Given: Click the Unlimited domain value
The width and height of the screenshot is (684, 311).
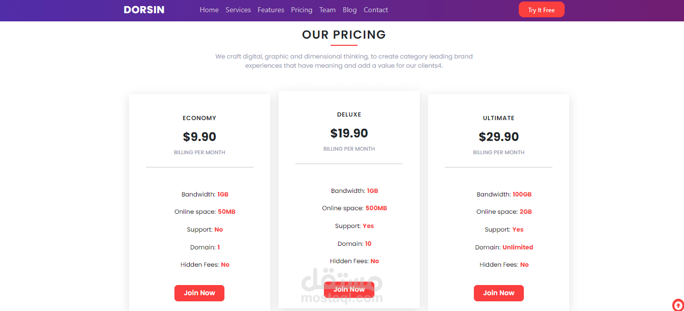Looking at the screenshot, I should 518,247.
